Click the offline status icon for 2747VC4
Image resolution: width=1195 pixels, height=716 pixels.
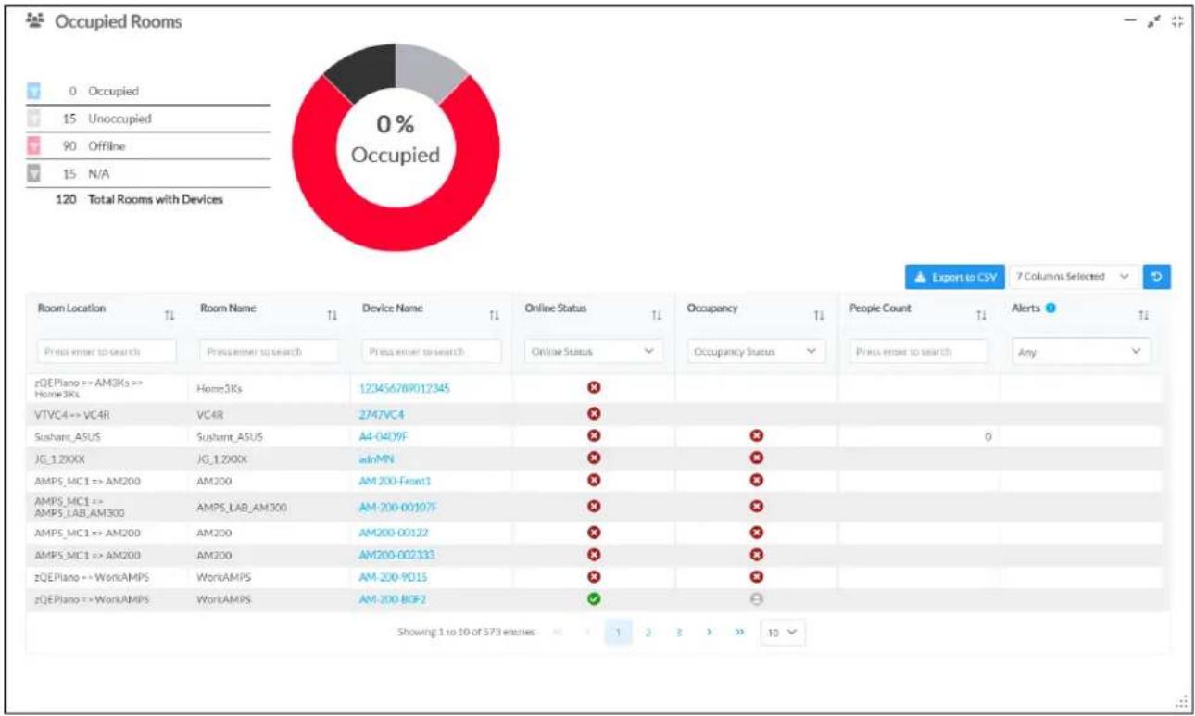click(x=595, y=413)
